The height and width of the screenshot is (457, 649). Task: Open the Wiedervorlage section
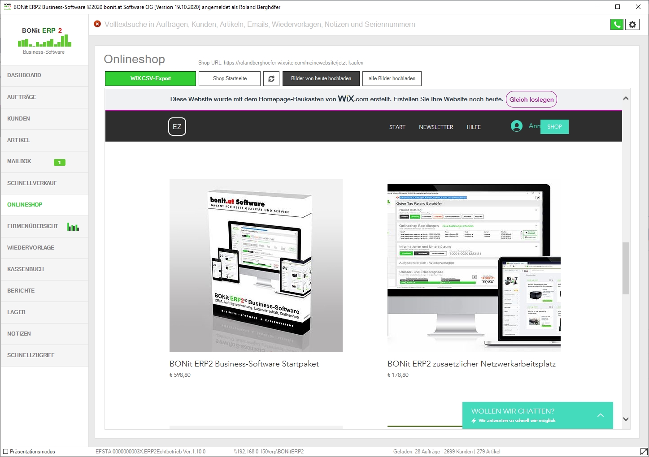[x=44, y=248]
